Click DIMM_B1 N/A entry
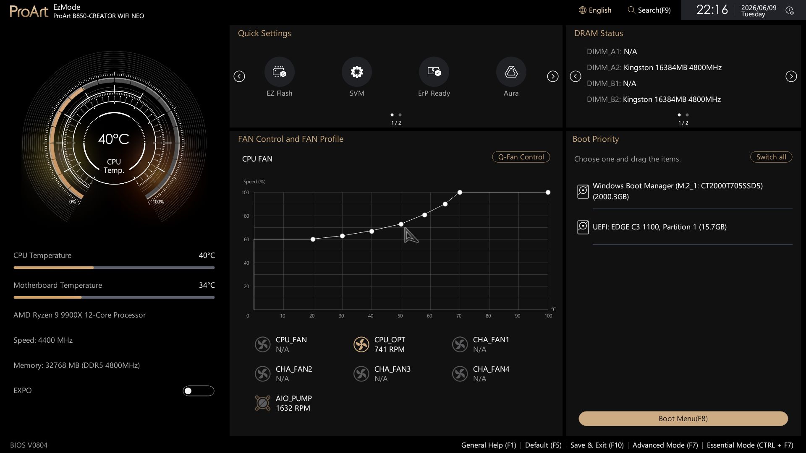The image size is (806, 453). [611, 83]
